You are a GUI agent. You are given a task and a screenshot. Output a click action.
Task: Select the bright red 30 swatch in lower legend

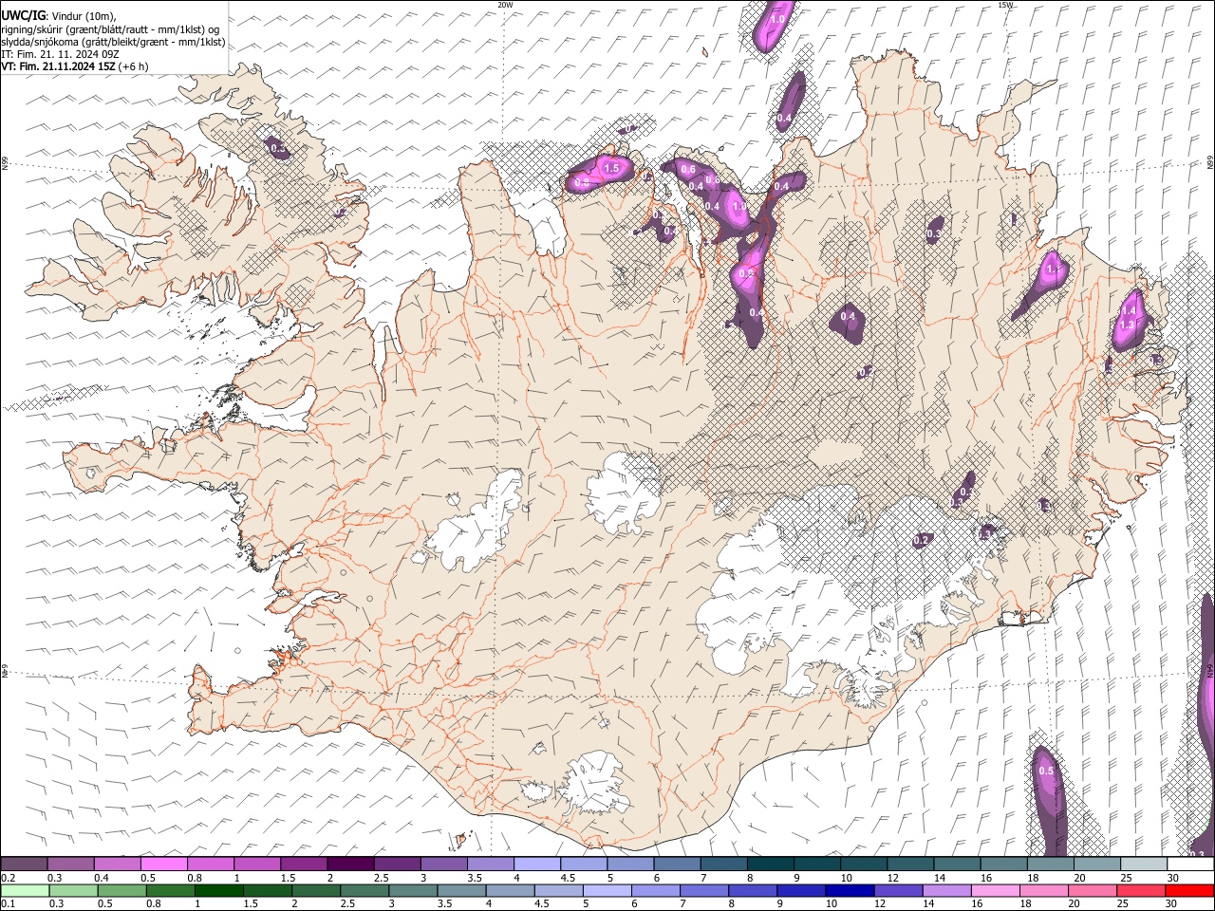1190,890
